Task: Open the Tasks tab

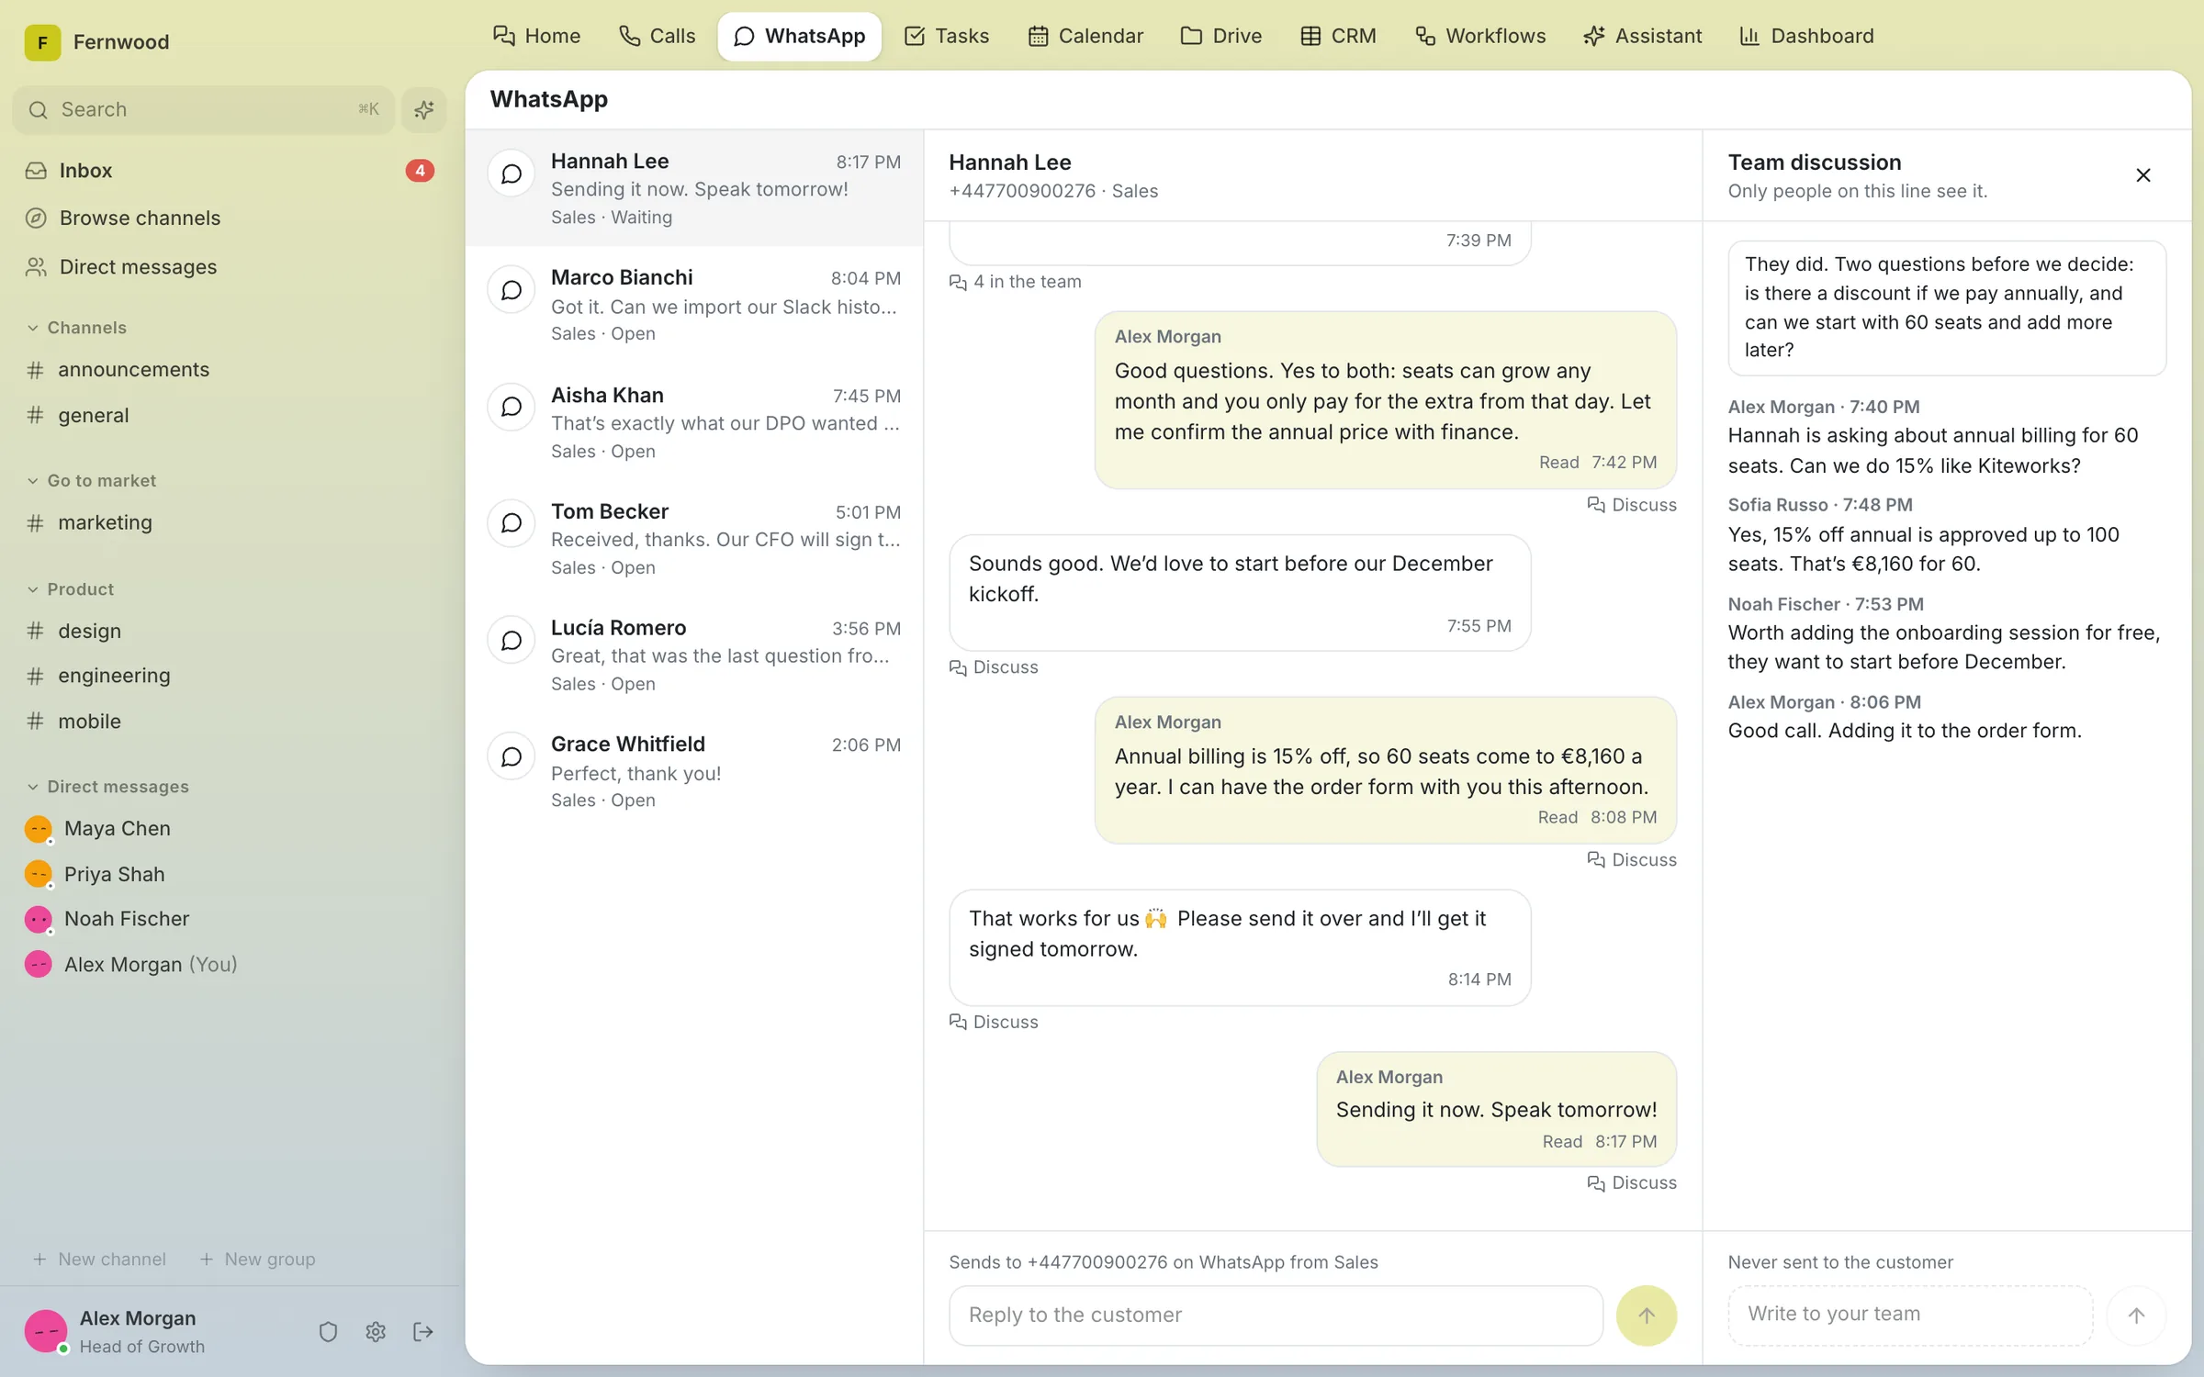Action: pyautogui.click(x=947, y=36)
